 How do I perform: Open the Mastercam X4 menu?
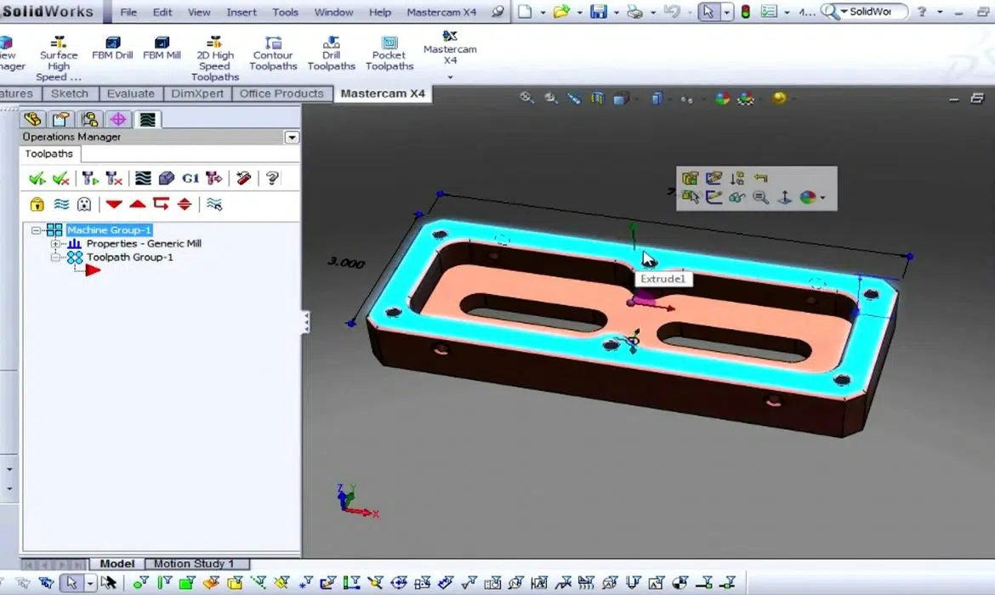click(441, 12)
